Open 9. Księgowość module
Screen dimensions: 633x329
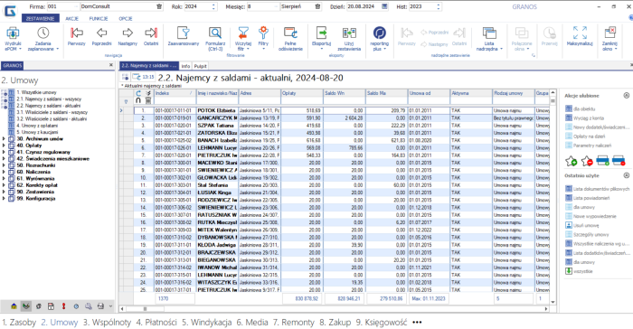(382, 322)
